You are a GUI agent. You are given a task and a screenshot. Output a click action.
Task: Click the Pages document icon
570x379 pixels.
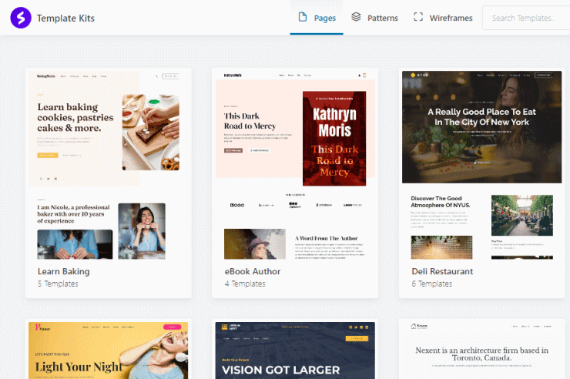303,17
